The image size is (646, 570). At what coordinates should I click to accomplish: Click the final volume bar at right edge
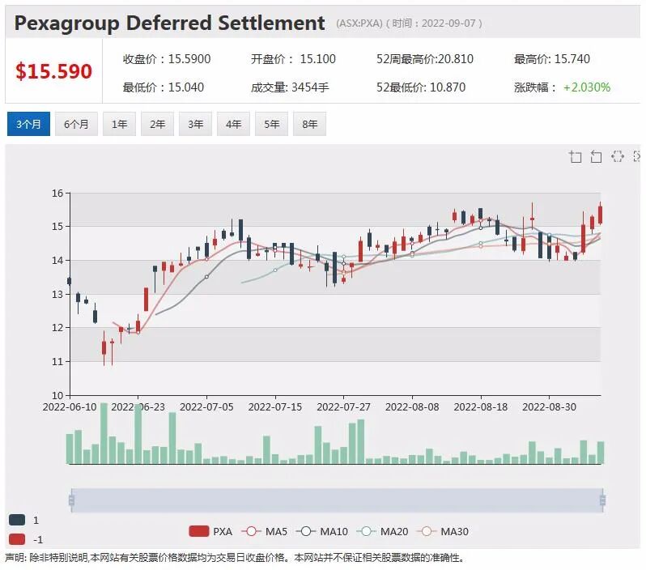pyautogui.click(x=601, y=453)
